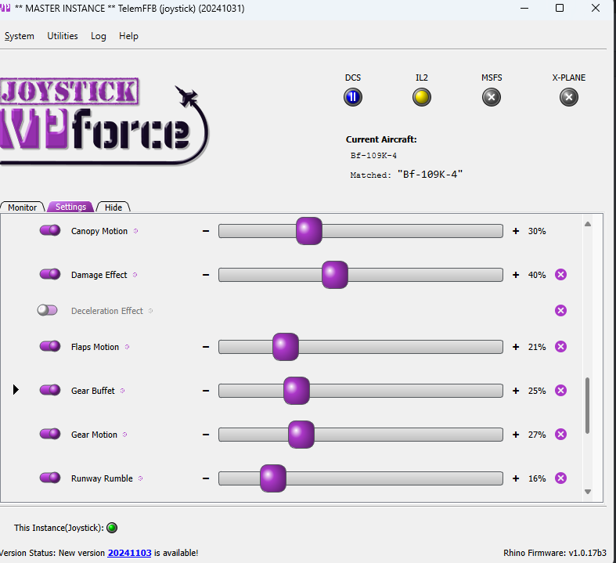This screenshot has width=616, height=563.
Task: Decrease Gear Buffet with minus button
Action: pos(206,391)
